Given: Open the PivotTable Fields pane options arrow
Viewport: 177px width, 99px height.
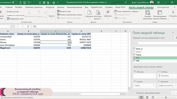Looking at the screenshot, I should 173,33.
